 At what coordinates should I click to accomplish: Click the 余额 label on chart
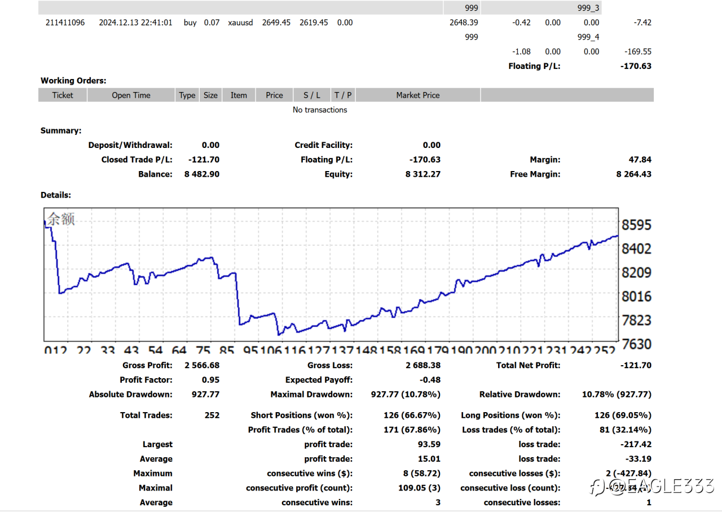click(61, 219)
